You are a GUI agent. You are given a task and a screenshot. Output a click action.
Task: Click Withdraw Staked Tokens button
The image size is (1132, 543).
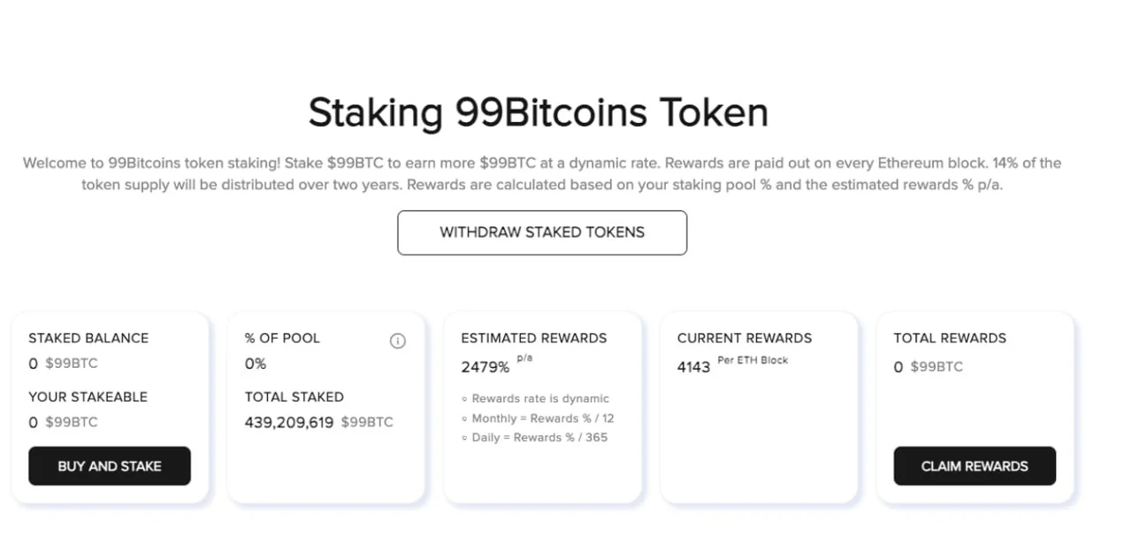(542, 233)
